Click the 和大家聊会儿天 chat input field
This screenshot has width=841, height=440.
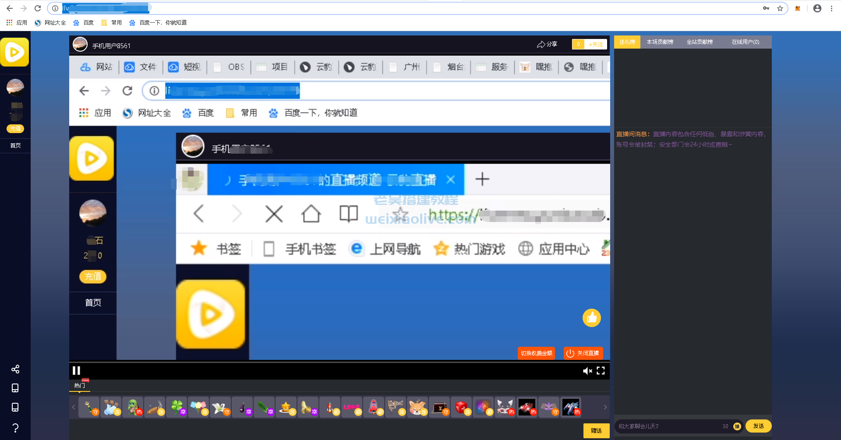pyautogui.click(x=657, y=426)
